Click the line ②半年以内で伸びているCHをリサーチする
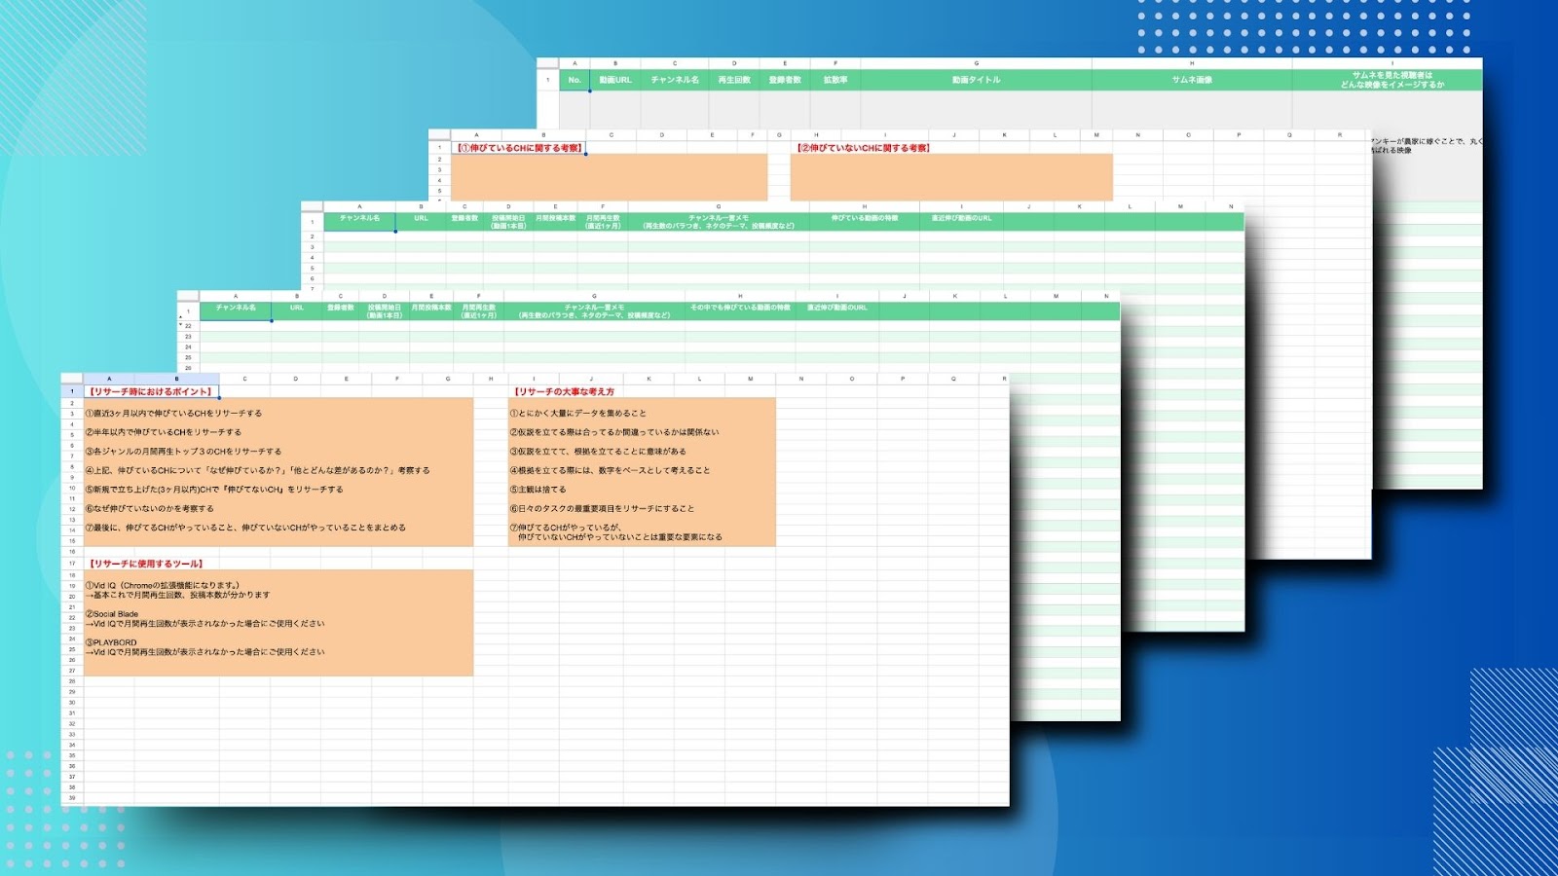 [164, 432]
